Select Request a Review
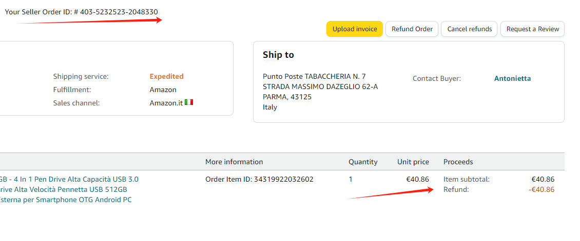Screen dimensions: 580x241 pos(532,29)
